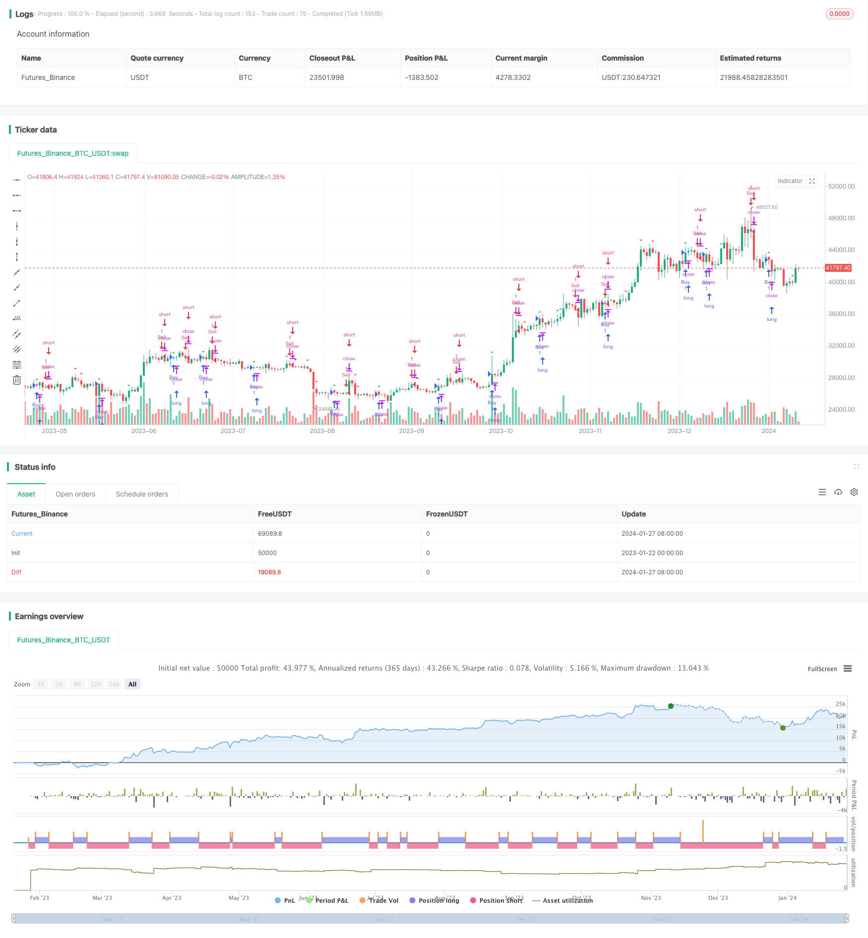Select the price channel line tool
868x938 pixels.
17,334
